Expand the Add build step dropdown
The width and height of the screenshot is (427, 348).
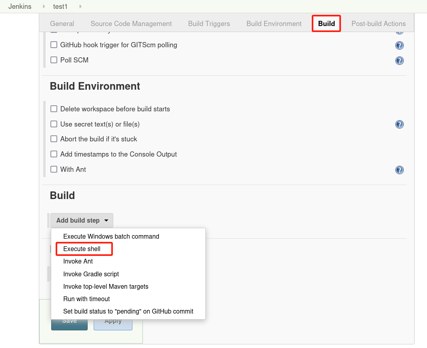82,220
